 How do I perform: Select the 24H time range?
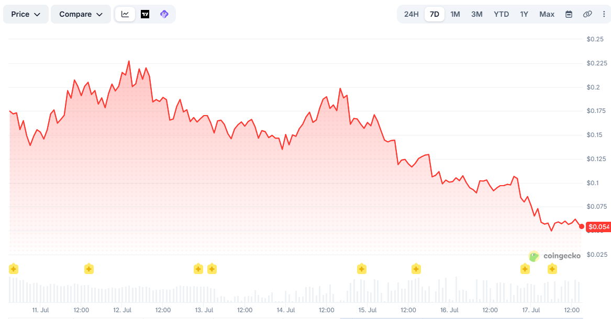(411, 15)
